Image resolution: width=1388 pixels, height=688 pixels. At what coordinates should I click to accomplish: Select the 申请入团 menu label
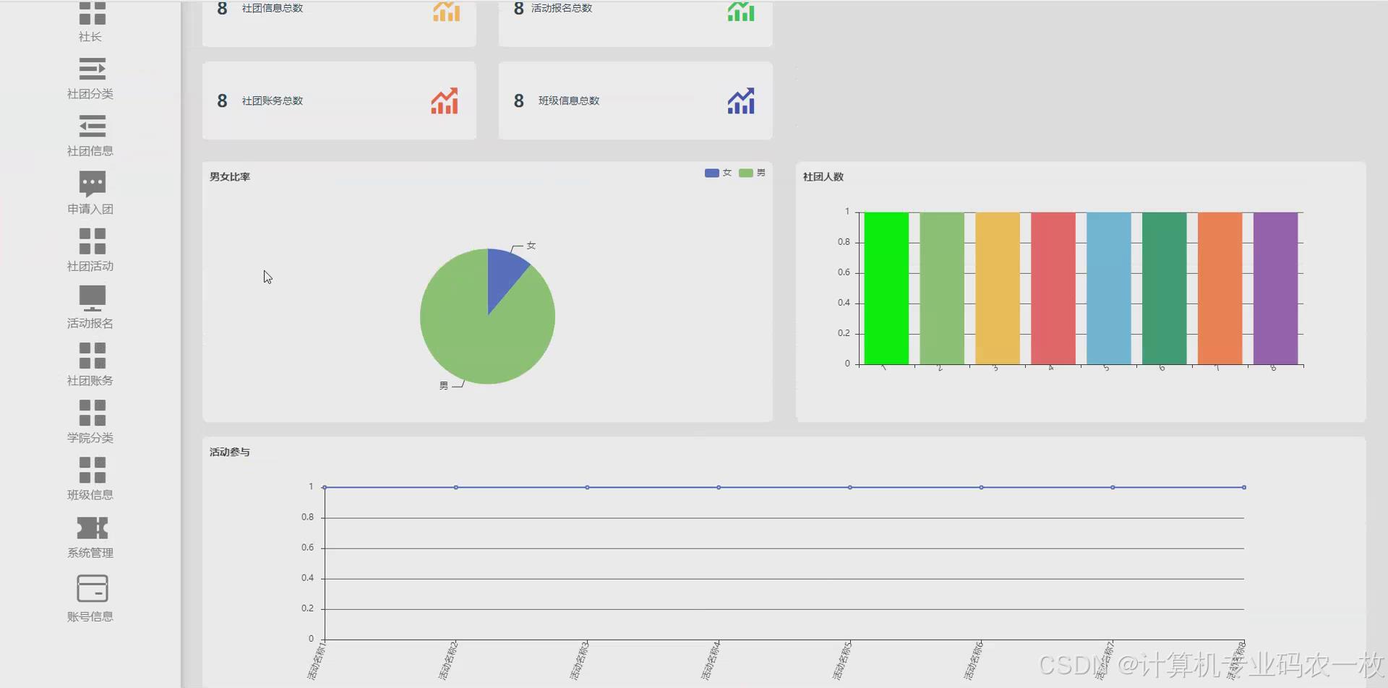(x=90, y=209)
